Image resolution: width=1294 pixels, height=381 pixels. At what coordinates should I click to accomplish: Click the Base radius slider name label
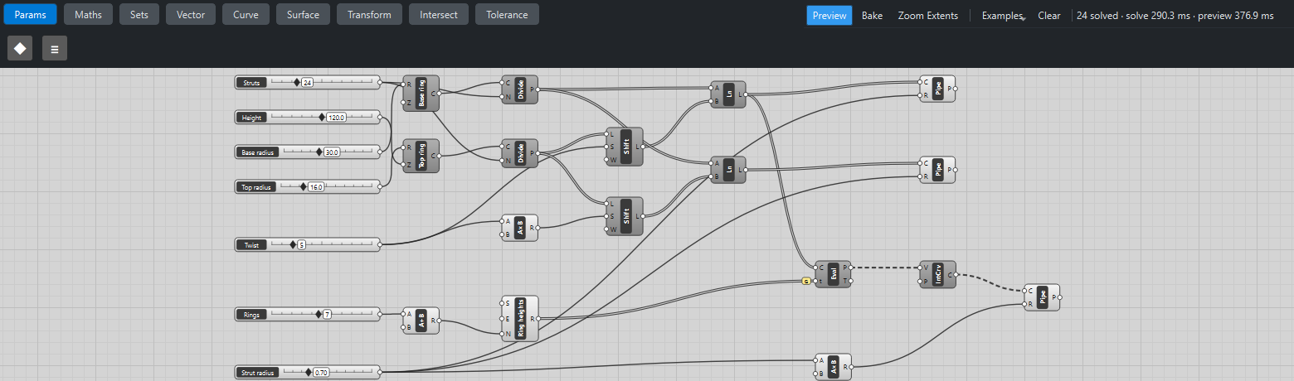coord(257,152)
